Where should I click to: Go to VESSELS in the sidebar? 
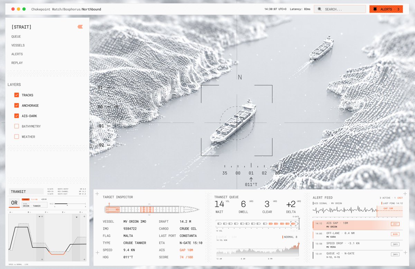coord(18,45)
